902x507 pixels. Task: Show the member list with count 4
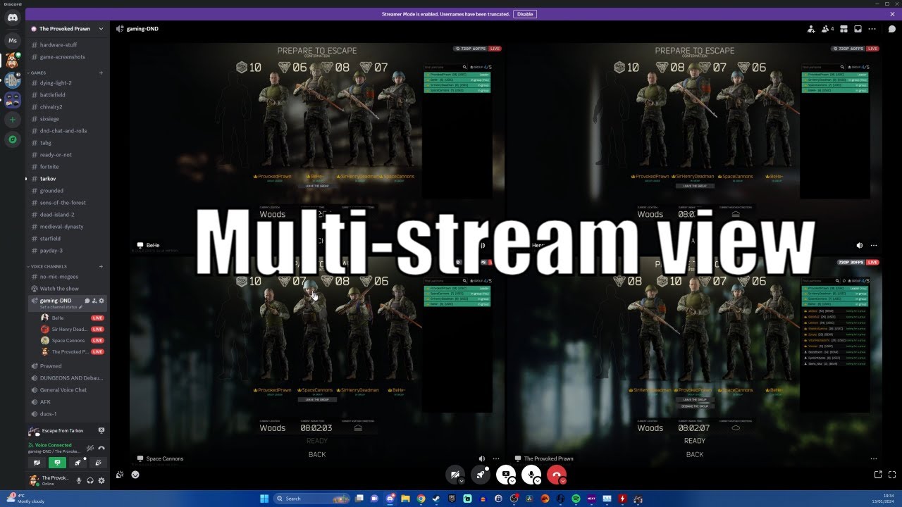827,29
